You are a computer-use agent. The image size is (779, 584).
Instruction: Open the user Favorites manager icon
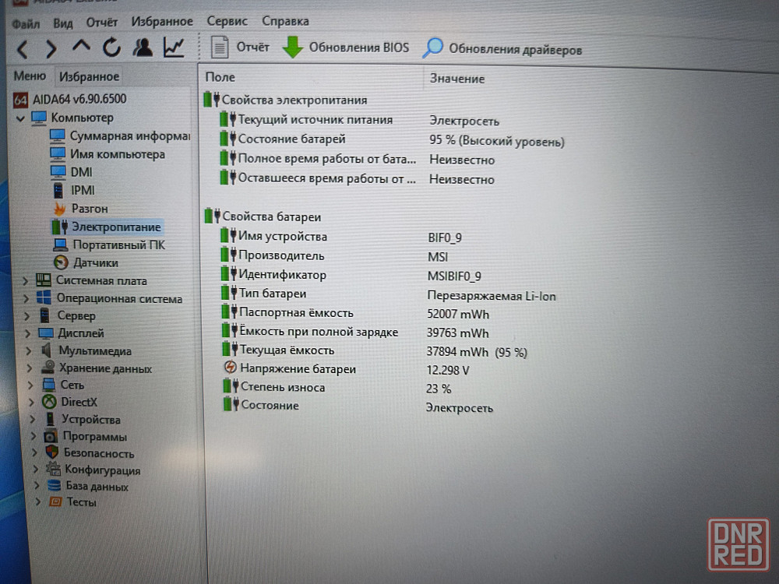coord(143,48)
